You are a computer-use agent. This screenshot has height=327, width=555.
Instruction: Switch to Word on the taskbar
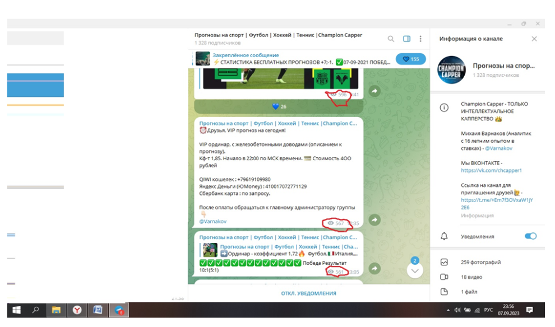[98, 310]
